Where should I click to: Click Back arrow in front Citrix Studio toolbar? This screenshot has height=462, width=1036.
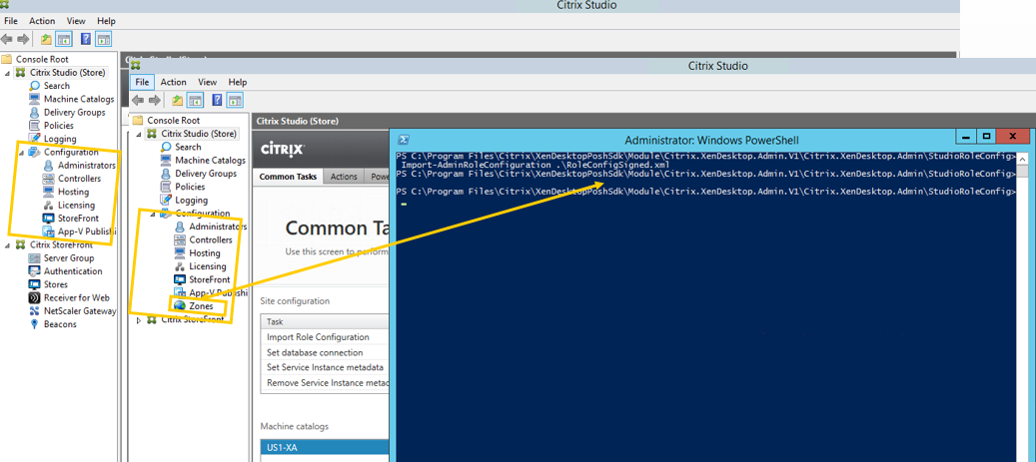tap(138, 101)
